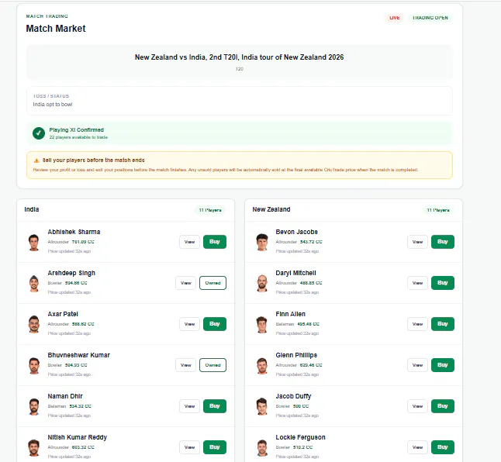This screenshot has width=501, height=462.
Task: Select the match title heading
Action: (240, 57)
